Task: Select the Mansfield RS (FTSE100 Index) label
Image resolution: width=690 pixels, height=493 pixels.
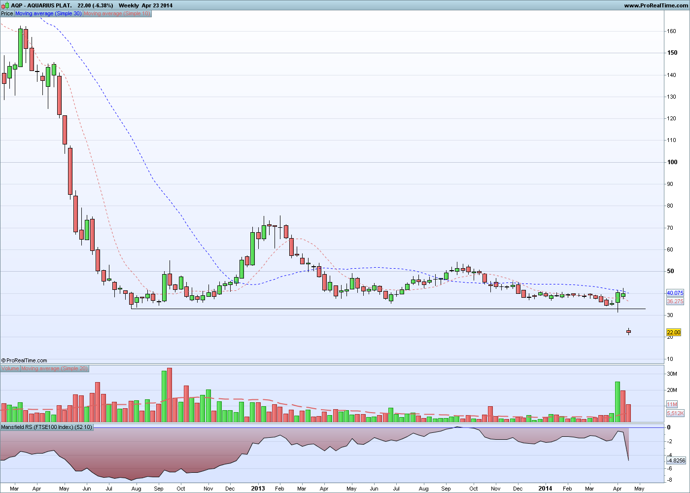Action: tap(47, 427)
